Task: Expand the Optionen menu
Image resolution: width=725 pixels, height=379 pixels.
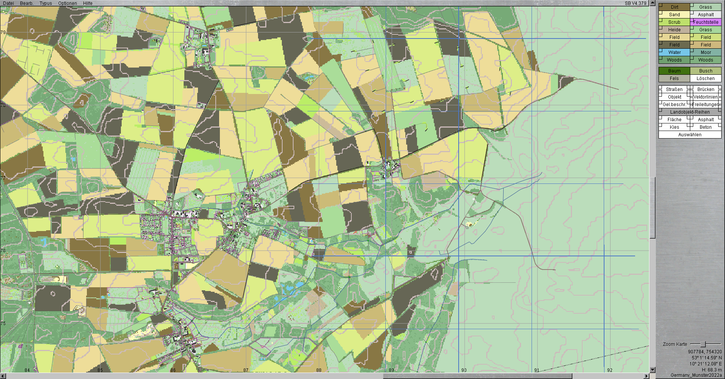Action: [x=68, y=3]
